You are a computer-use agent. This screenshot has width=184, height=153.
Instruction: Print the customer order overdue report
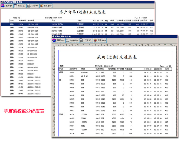click(32, 5)
